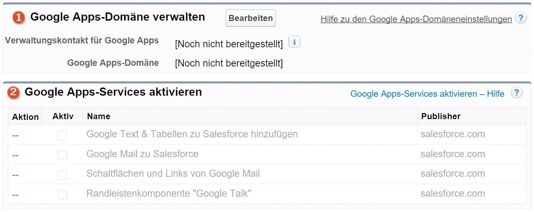Click the Aktion dash for Google Talk row
534x212 pixels.
[15, 195]
